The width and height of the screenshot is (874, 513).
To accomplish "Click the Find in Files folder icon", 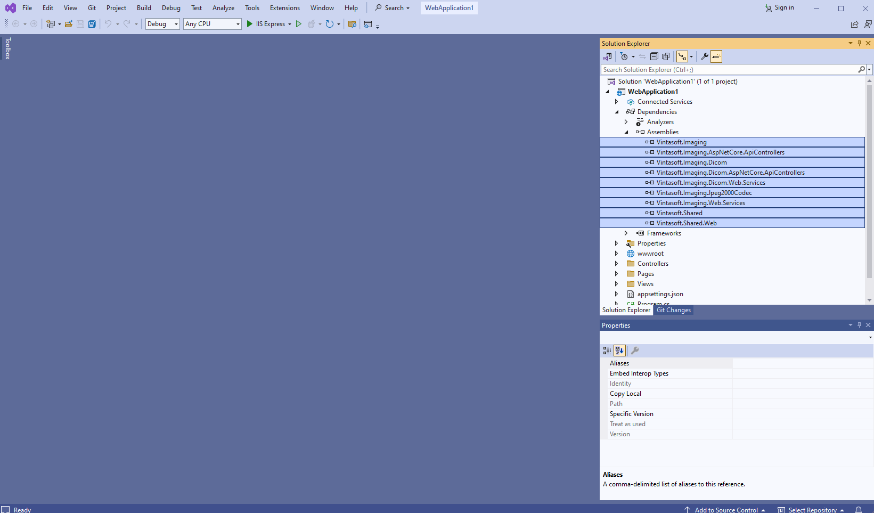I will [352, 24].
